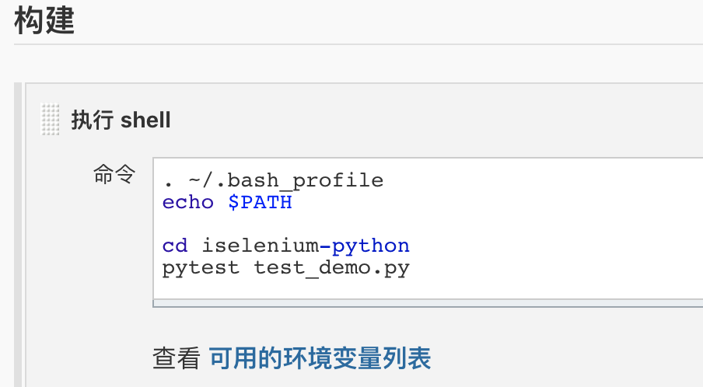This screenshot has width=703, height=387.
Task: Grab the 执行 shell step drag handle
Action: coord(50,119)
